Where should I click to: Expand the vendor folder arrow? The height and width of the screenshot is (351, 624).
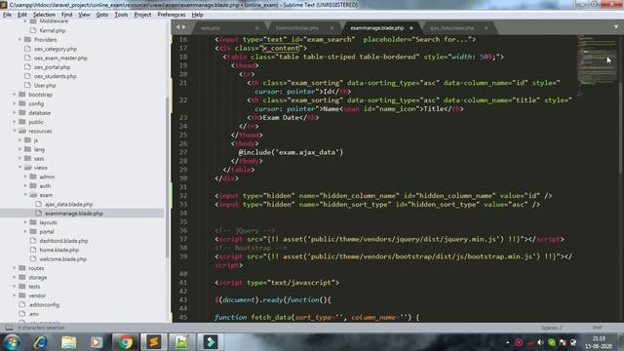15,295
